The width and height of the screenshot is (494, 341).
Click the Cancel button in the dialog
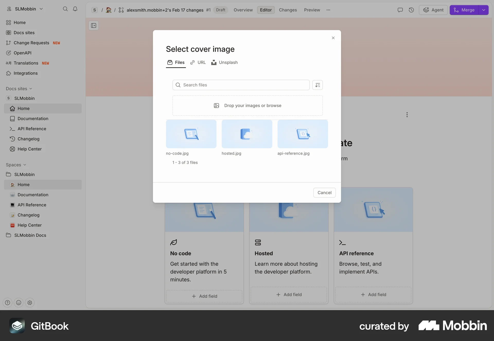[324, 192]
